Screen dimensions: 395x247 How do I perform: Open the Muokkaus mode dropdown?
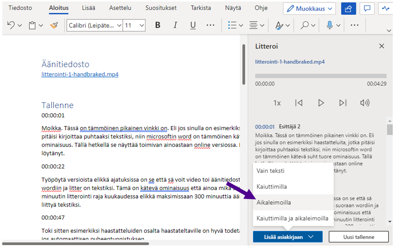309,8
